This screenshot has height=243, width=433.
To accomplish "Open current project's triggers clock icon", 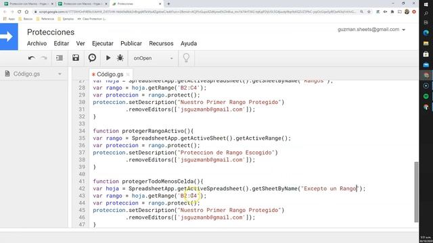I will coord(92,57).
